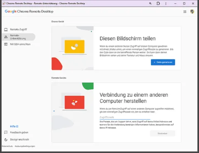Click the yellow laptop illustration thumbnail
199x153 pixels.
[75, 47]
